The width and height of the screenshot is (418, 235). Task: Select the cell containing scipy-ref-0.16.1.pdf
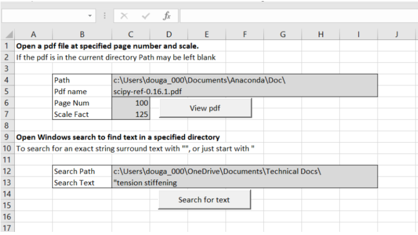(244, 91)
